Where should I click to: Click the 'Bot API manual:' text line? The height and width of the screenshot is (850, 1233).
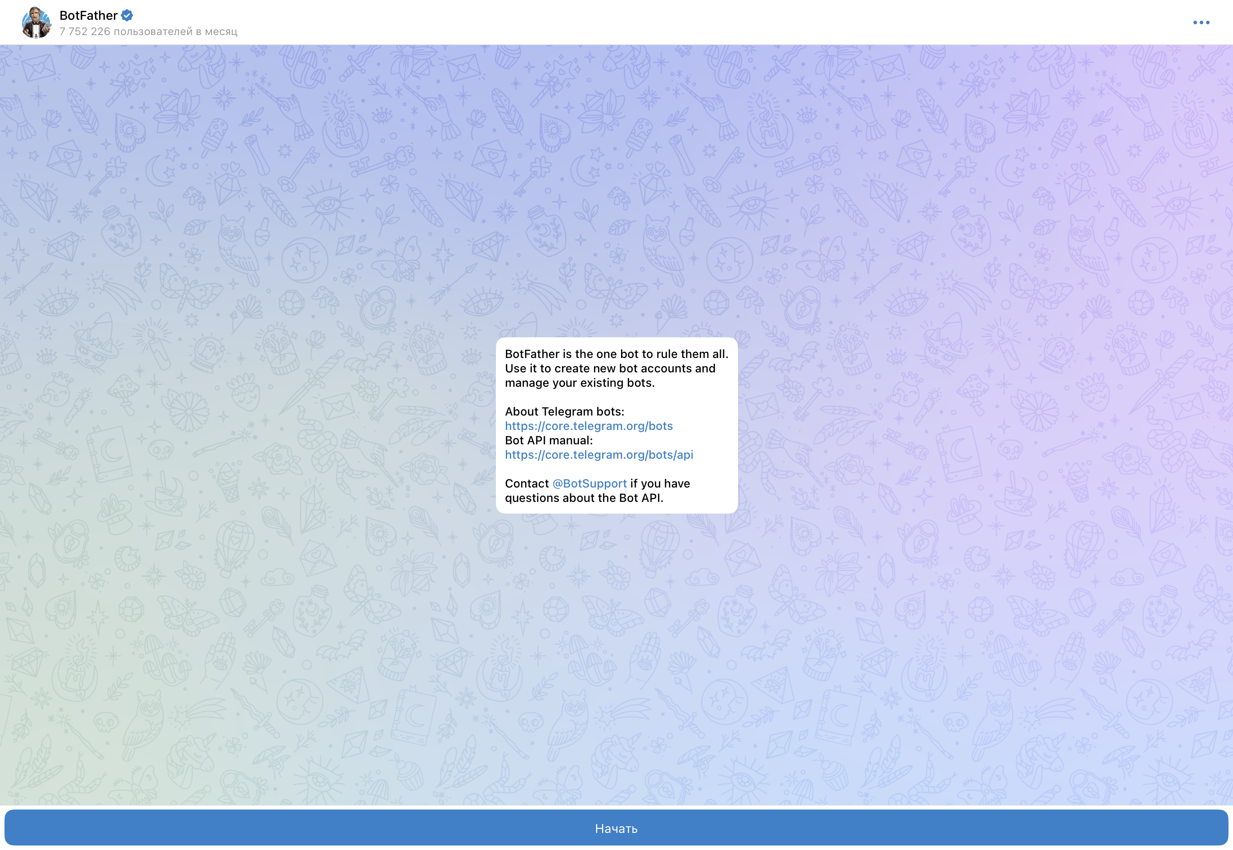[x=548, y=440]
